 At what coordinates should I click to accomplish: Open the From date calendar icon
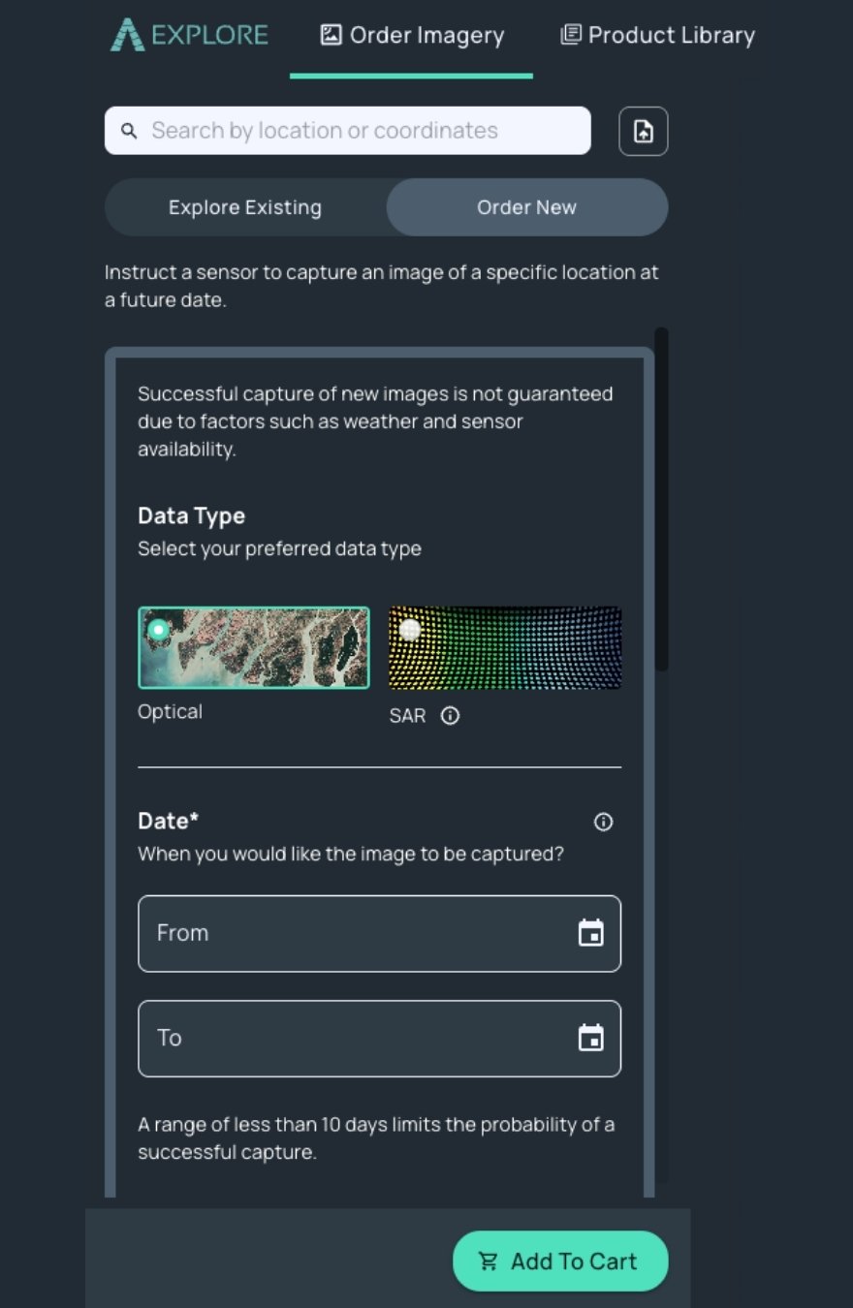(x=590, y=933)
